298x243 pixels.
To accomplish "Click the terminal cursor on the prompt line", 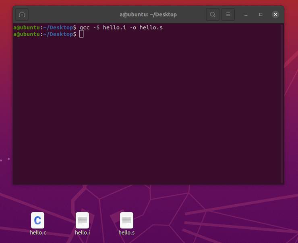I will pyautogui.click(x=81, y=34).
